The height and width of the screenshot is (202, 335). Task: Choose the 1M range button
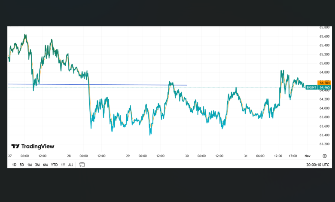tap(29, 165)
